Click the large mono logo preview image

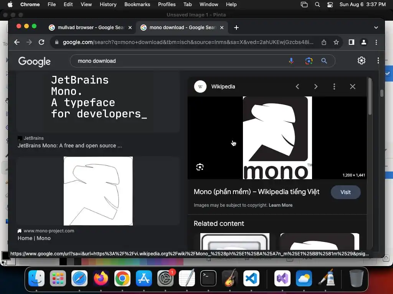(277, 138)
